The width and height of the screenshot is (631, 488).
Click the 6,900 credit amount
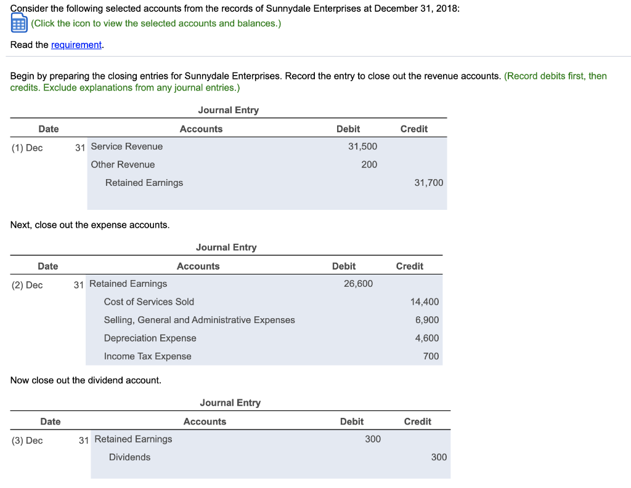[x=427, y=319]
